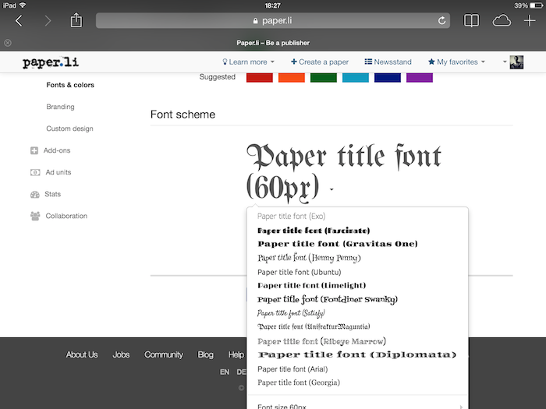Close the Paper.li tab

click(8, 43)
